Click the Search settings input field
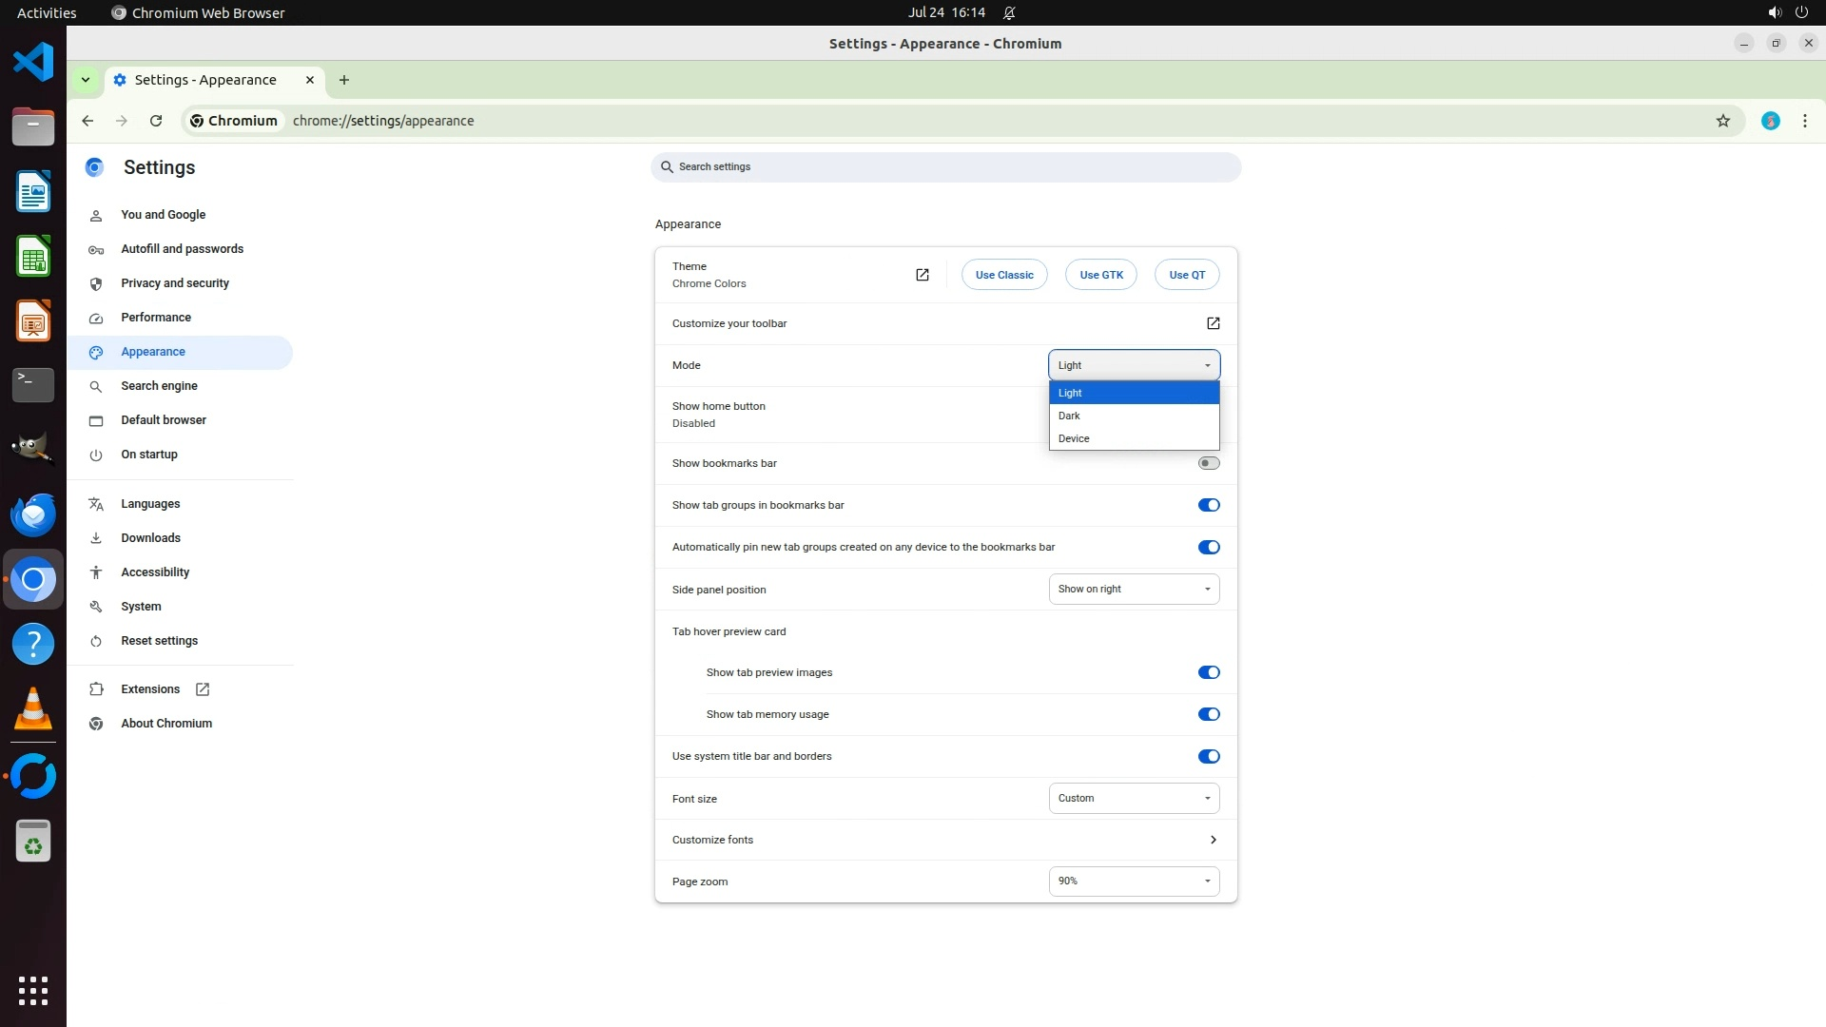Screen dimensions: 1826x1027 click(x=945, y=166)
